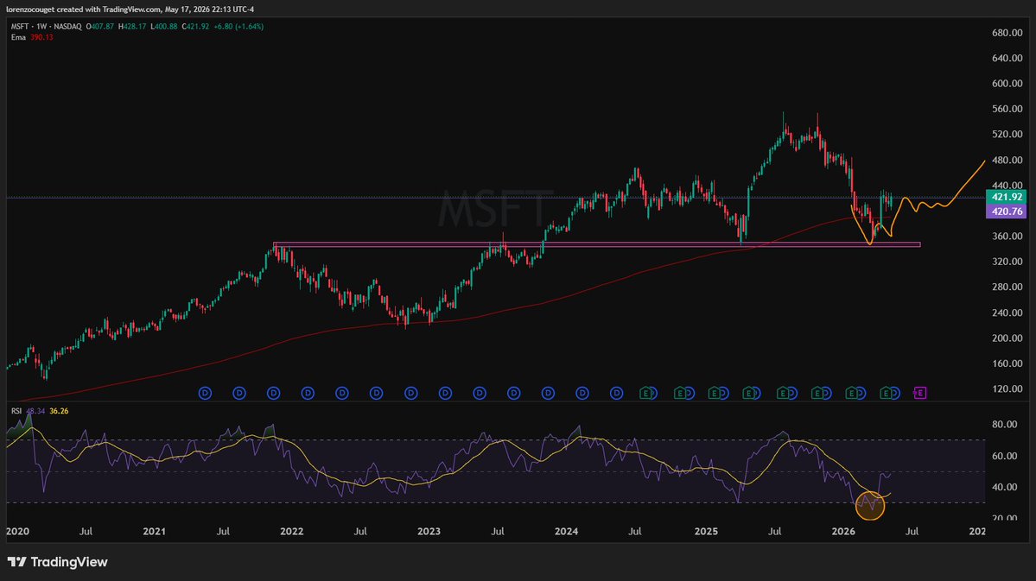
Task: Click the header text 'lorenzocouget created with TradingView.com'
Action: click(83, 9)
